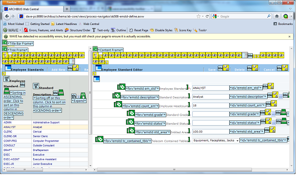297x175 pixels.
Task: Click the label icon for emstd.status
Action: coord(131,121)
